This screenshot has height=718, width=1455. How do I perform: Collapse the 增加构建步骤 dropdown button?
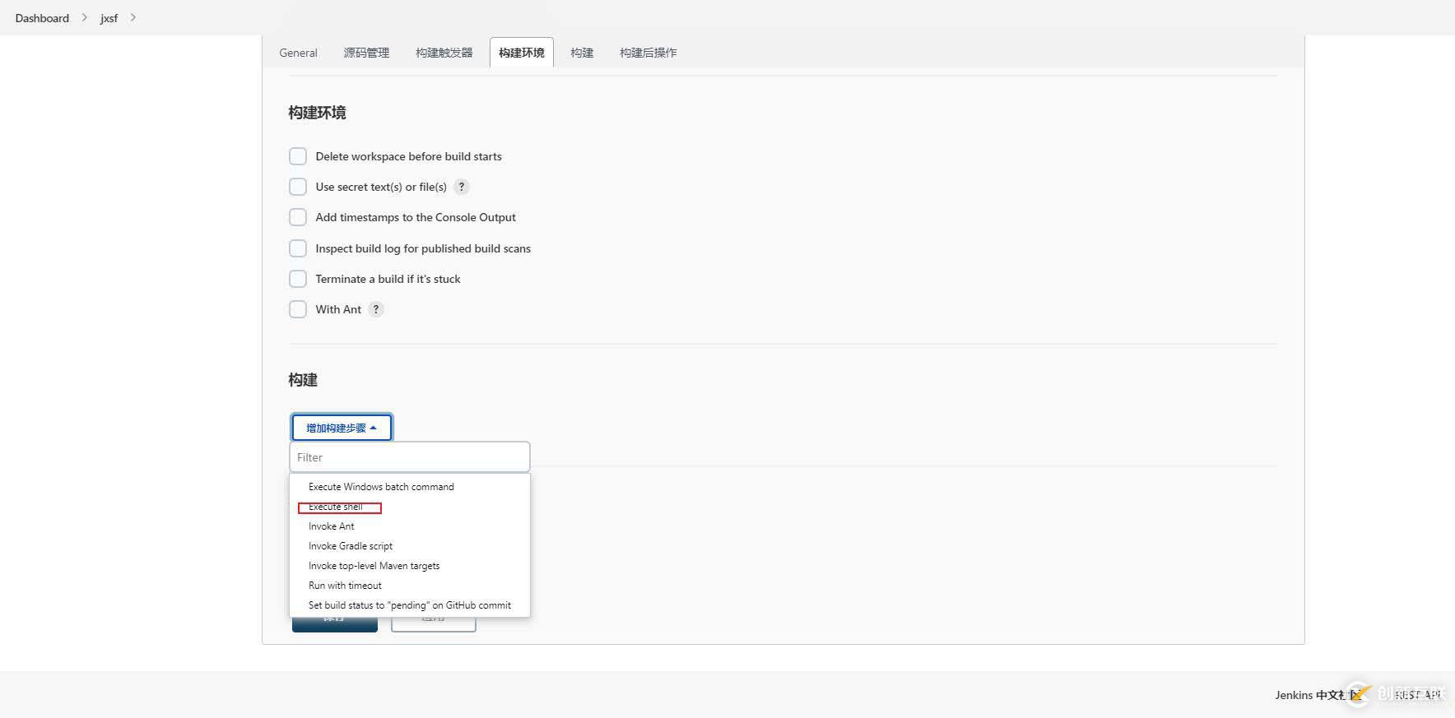(342, 428)
